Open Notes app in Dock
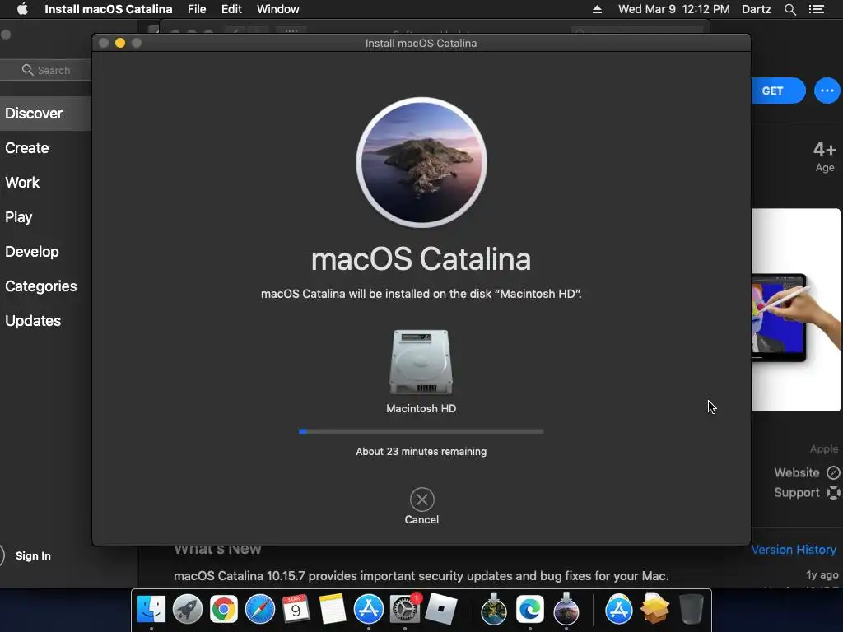The width and height of the screenshot is (843, 632). (x=333, y=610)
